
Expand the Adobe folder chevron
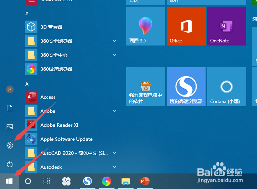[114, 111]
